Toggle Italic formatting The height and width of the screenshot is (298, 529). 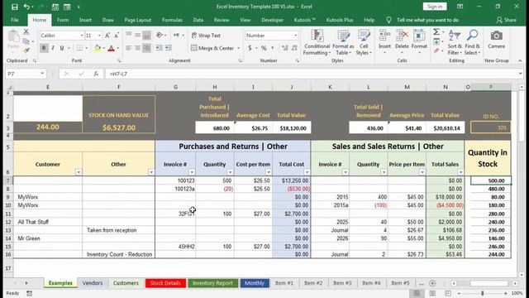click(53, 48)
